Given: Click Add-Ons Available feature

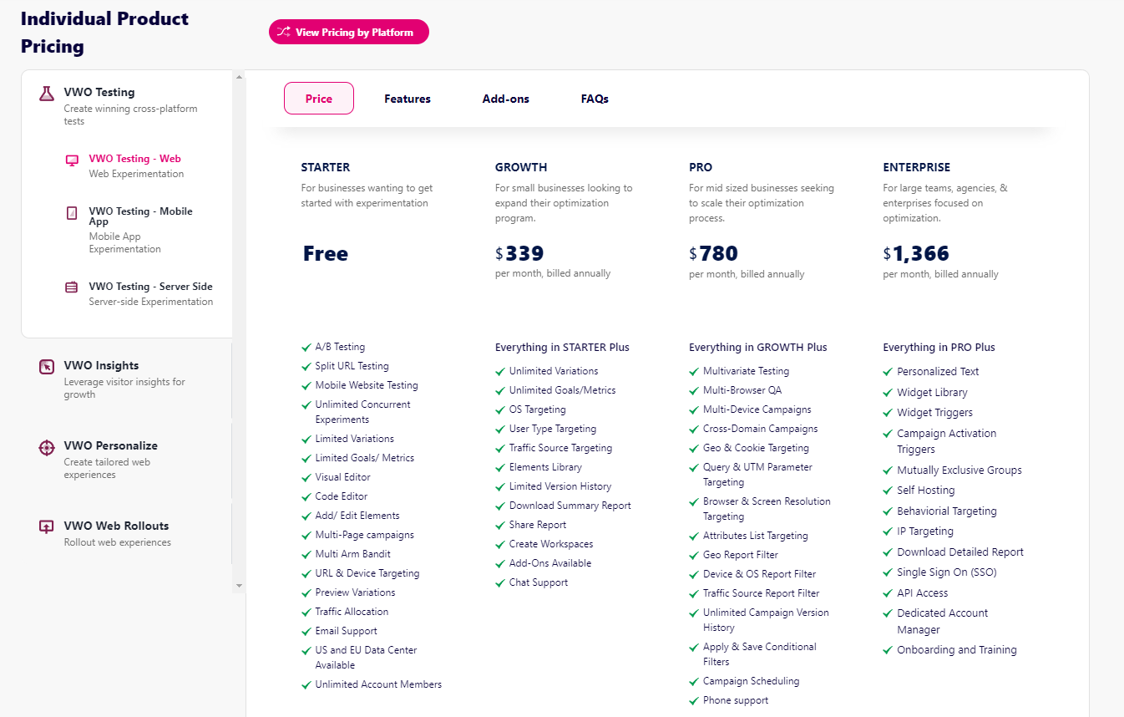Looking at the screenshot, I should pyautogui.click(x=550, y=563).
